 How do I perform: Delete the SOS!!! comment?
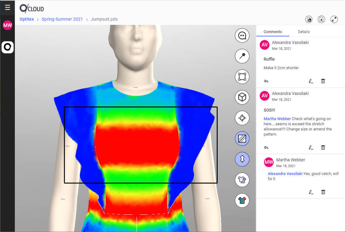coord(323,147)
